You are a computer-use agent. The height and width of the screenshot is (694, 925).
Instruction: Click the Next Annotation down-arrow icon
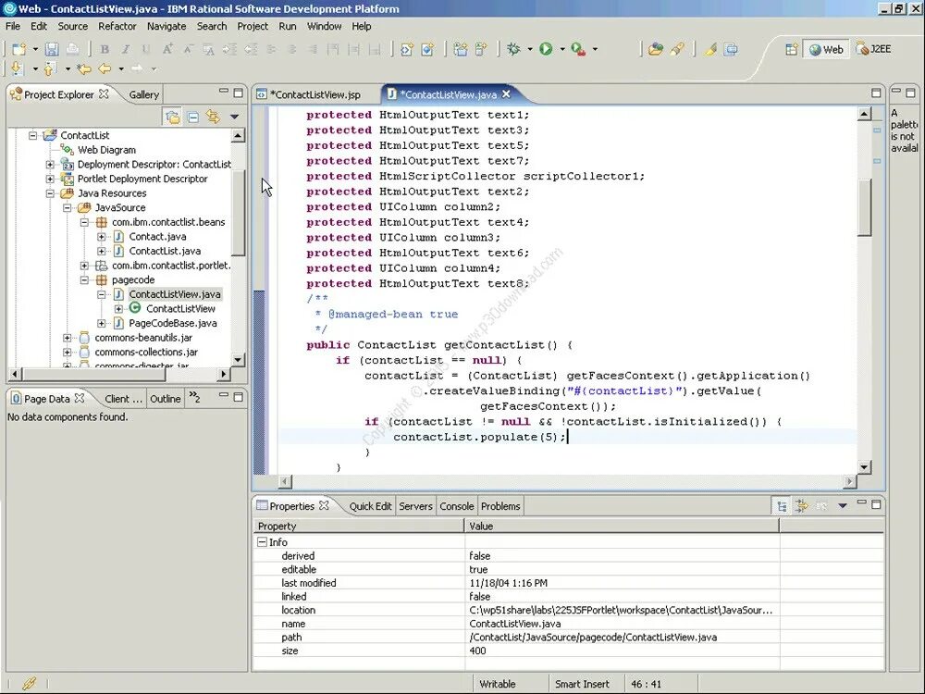pos(17,68)
